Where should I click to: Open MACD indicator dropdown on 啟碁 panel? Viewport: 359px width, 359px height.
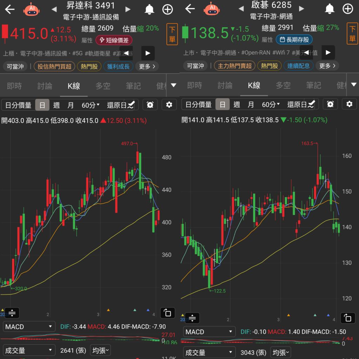[x=209, y=332]
